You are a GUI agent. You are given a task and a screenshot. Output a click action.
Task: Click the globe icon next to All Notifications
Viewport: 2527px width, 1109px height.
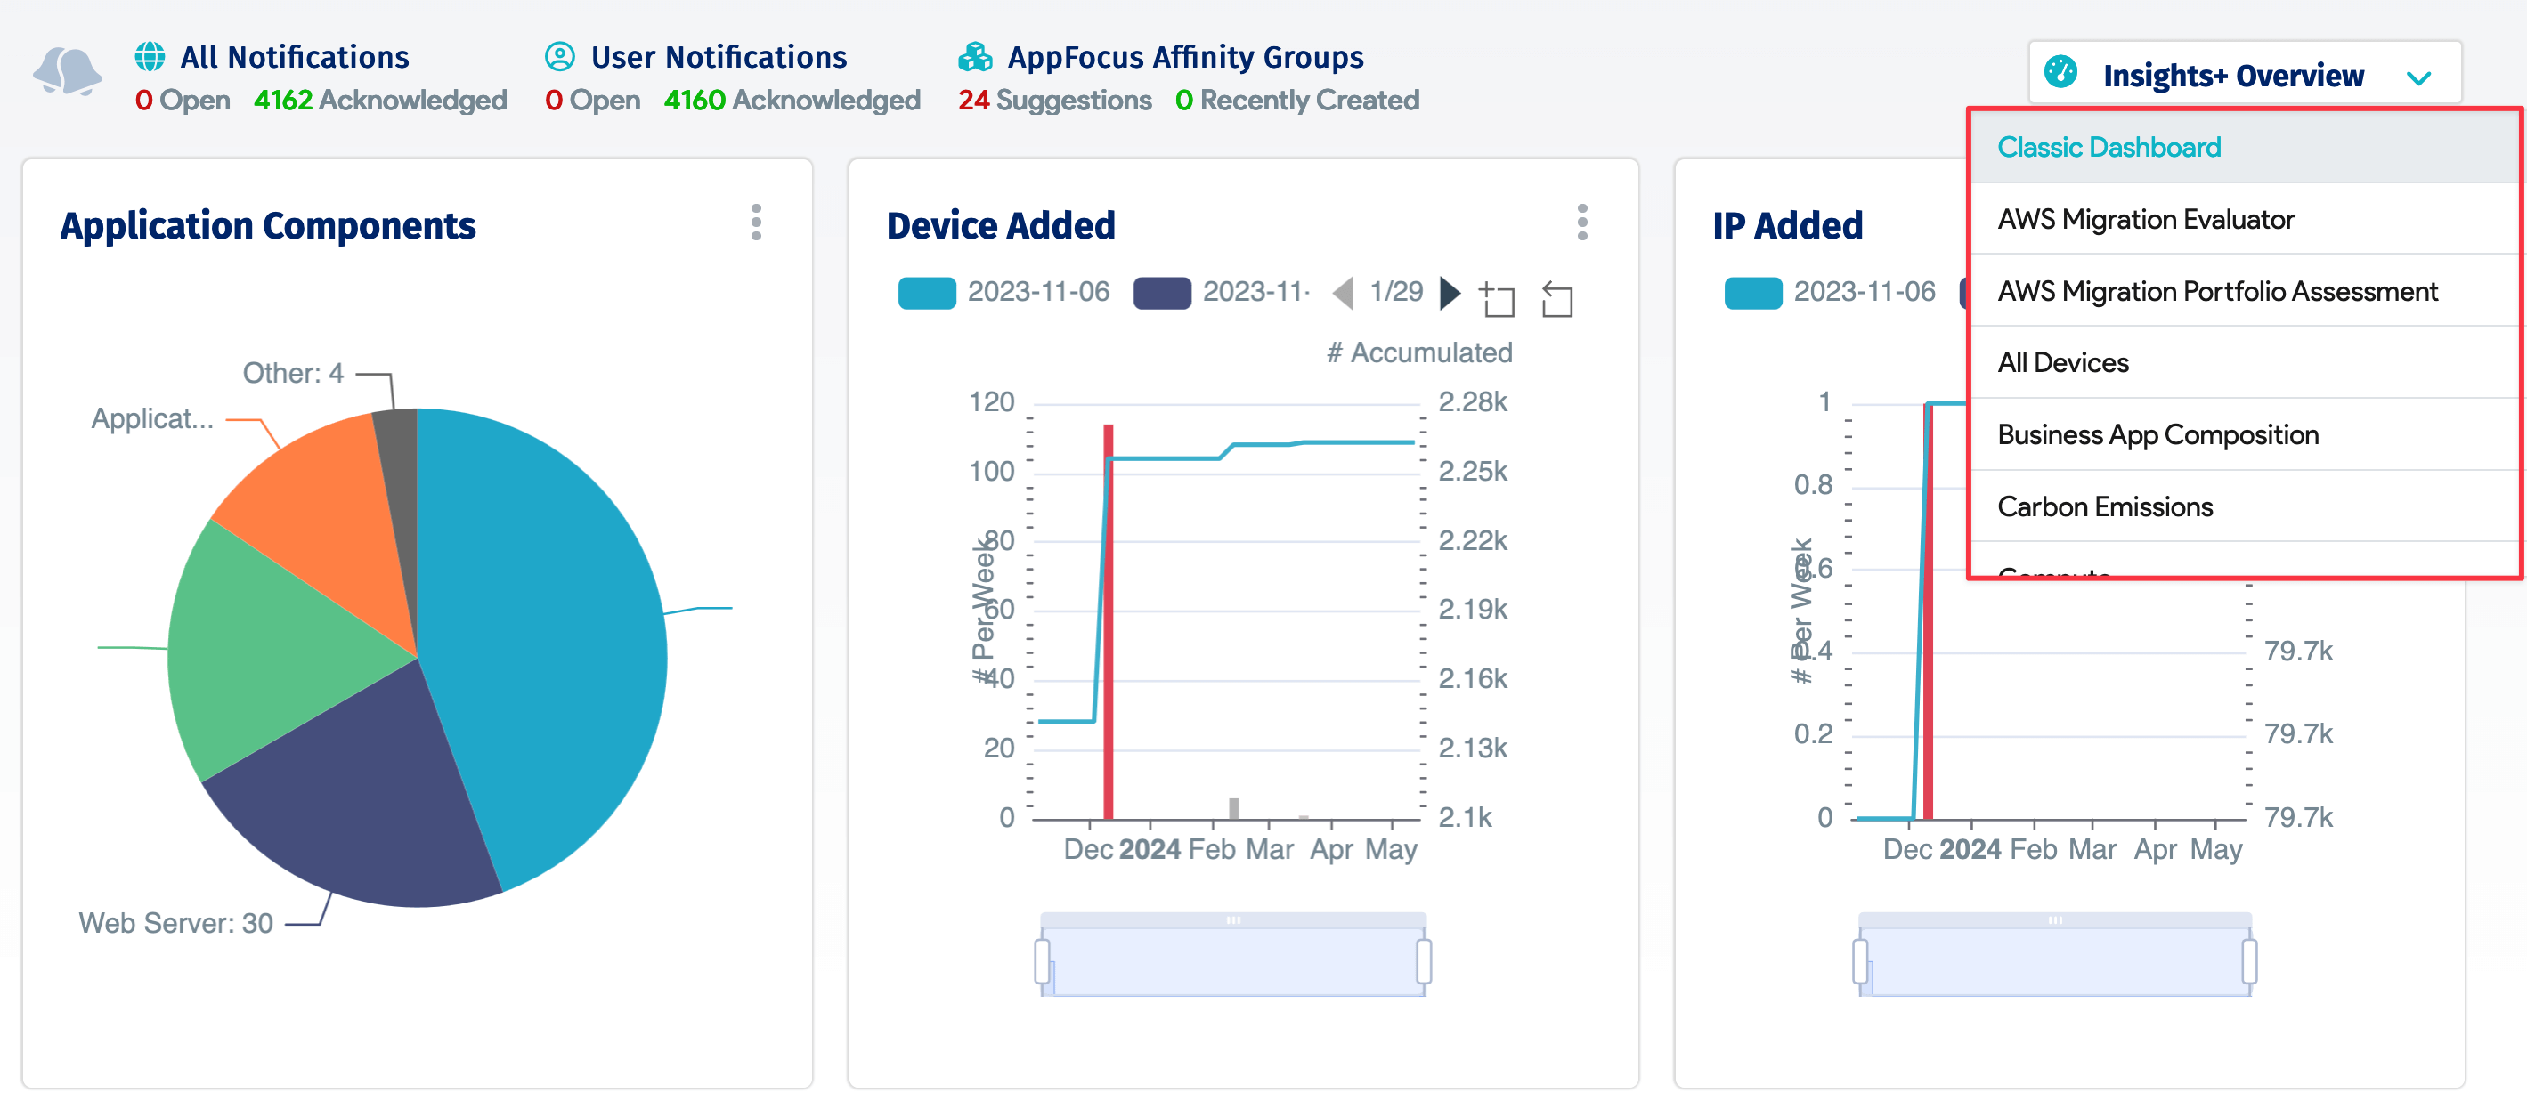click(149, 56)
